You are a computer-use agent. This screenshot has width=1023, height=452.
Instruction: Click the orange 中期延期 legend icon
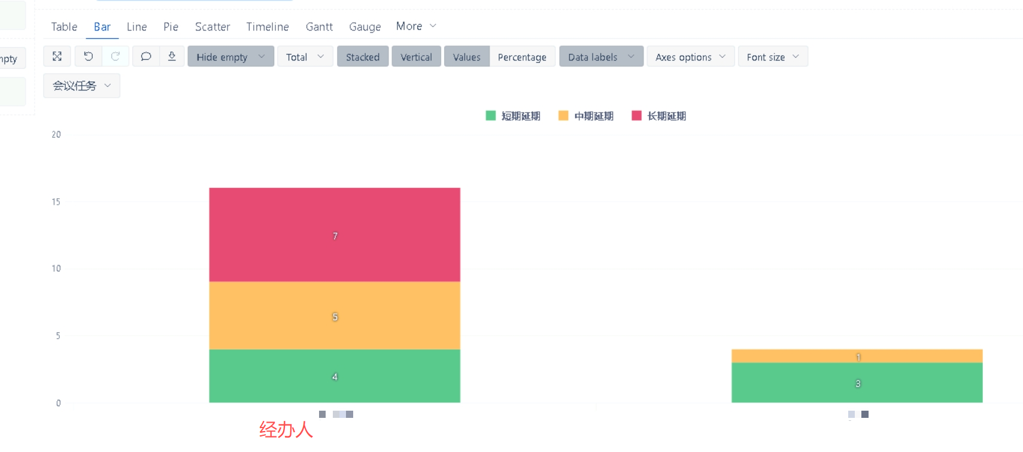[x=563, y=116]
